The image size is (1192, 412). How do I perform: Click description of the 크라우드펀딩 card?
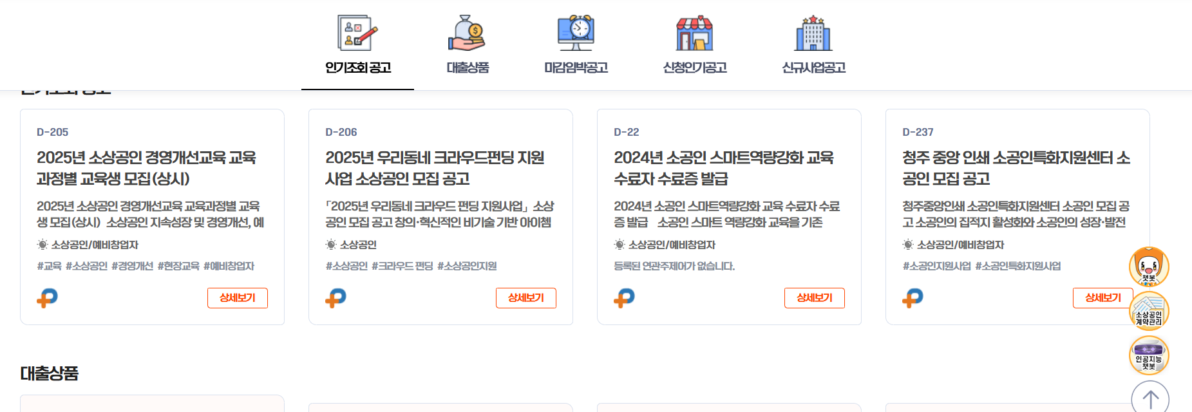(x=439, y=214)
